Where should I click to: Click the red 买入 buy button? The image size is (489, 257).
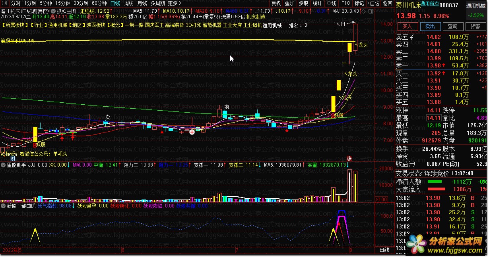click(407, 27)
